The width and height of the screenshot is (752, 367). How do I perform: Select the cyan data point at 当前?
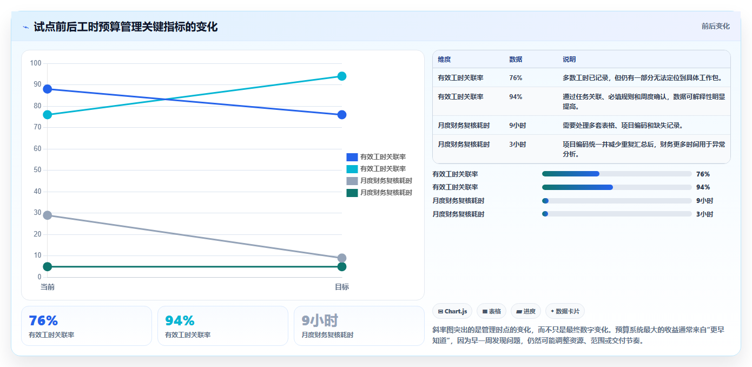coord(48,115)
